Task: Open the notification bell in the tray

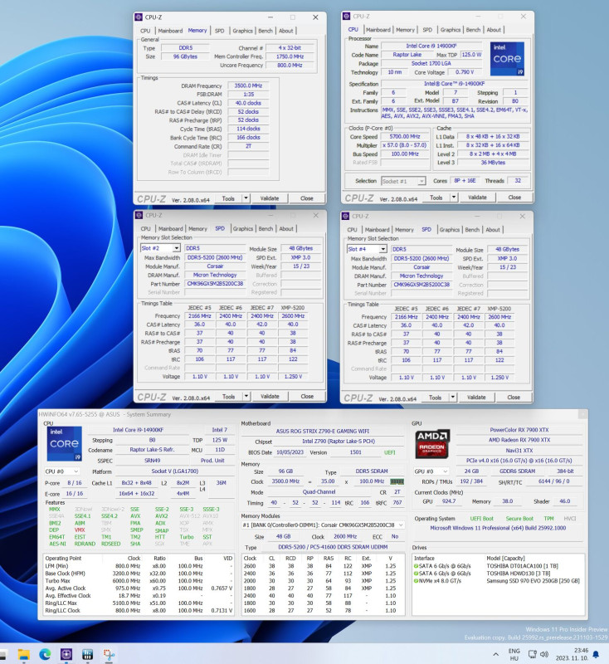Action: coord(596,655)
